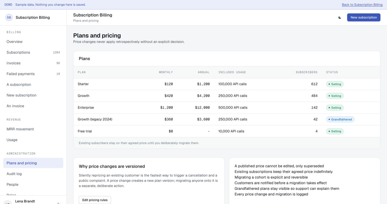The width and height of the screenshot is (387, 204).
Task: Open sign-out icon beside Lena Brandt
Action: (59, 203)
